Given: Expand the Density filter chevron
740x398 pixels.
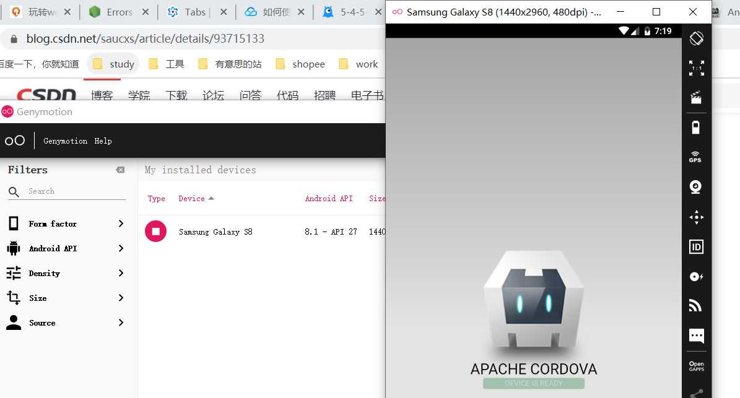Looking at the screenshot, I should tap(121, 273).
